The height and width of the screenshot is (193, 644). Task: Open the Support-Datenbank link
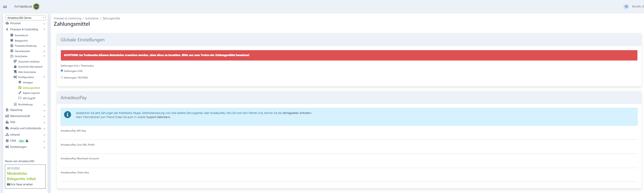click(x=158, y=117)
